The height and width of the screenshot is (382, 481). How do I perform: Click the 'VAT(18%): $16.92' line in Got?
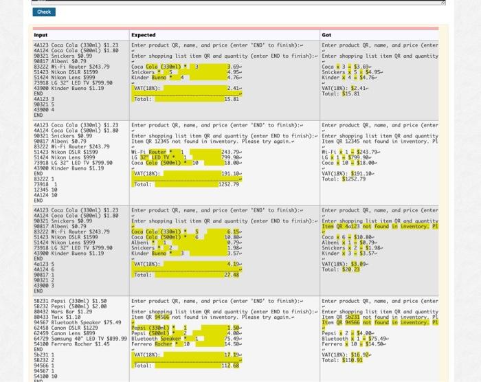click(x=346, y=355)
